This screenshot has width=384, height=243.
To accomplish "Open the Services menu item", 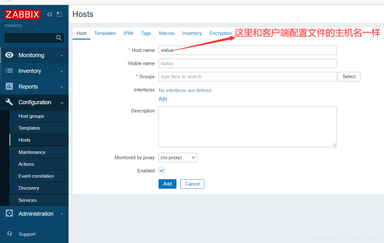I will pyautogui.click(x=39, y=200).
